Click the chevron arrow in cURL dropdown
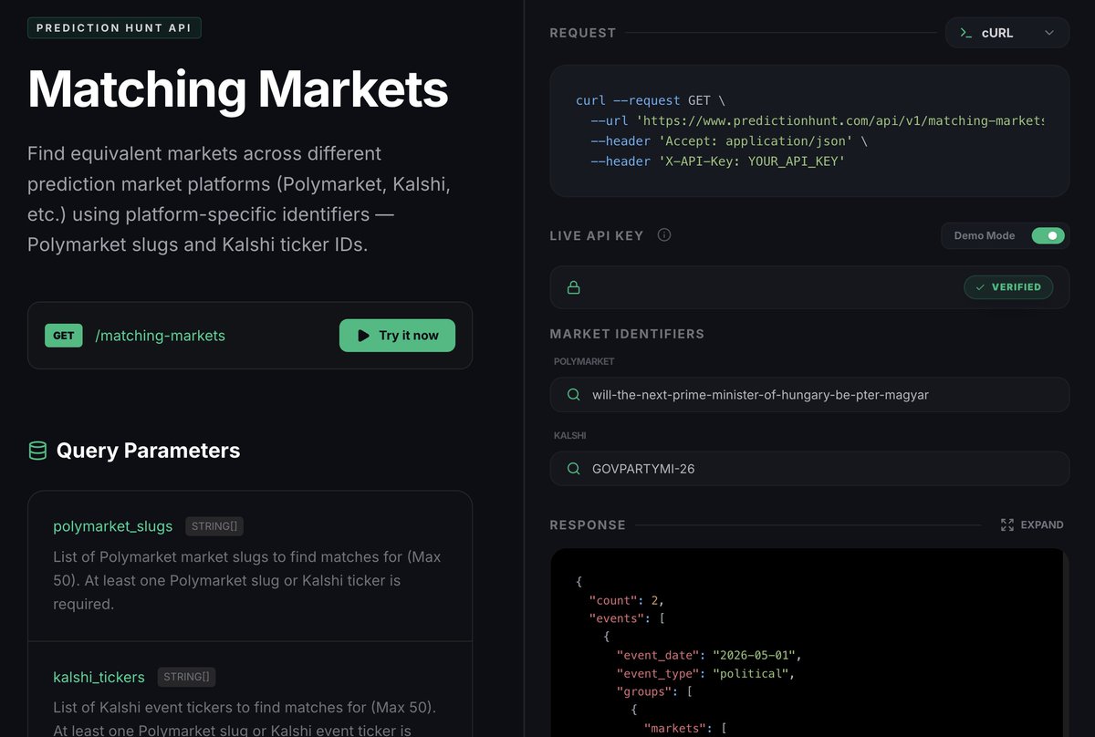 1049,33
